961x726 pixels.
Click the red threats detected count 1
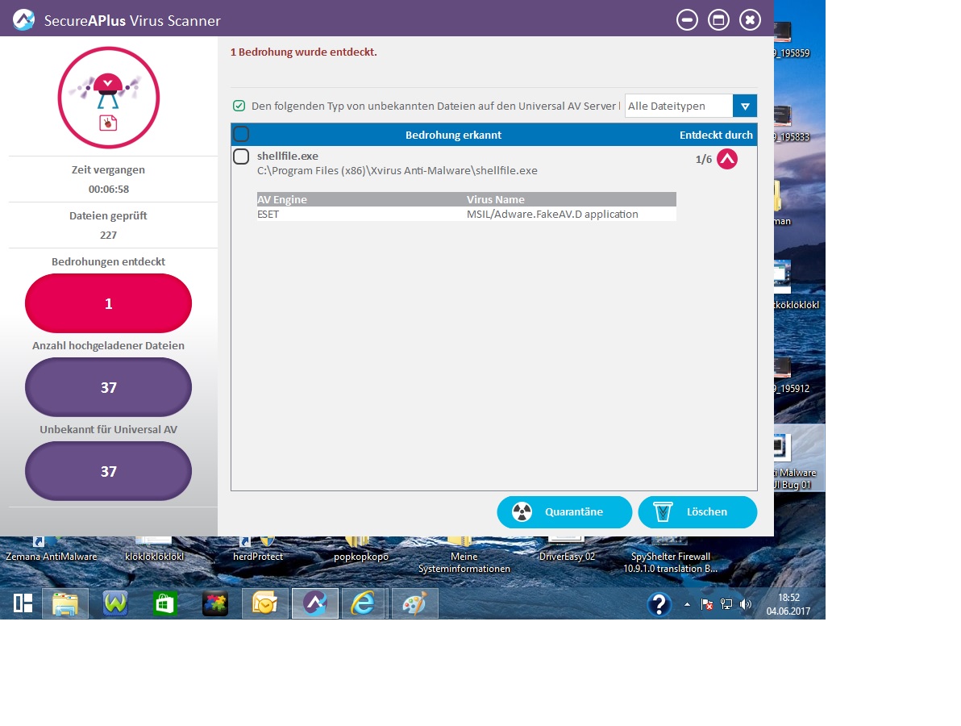[x=109, y=303]
